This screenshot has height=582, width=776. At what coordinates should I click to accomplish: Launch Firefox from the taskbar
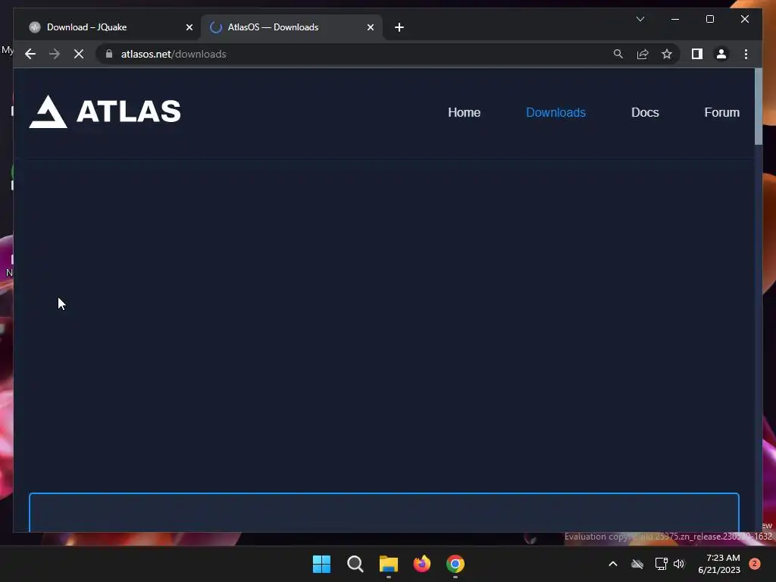click(x=421, y=564)
